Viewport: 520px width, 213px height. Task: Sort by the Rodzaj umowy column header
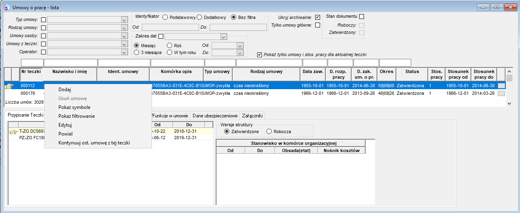click(266, 74)
